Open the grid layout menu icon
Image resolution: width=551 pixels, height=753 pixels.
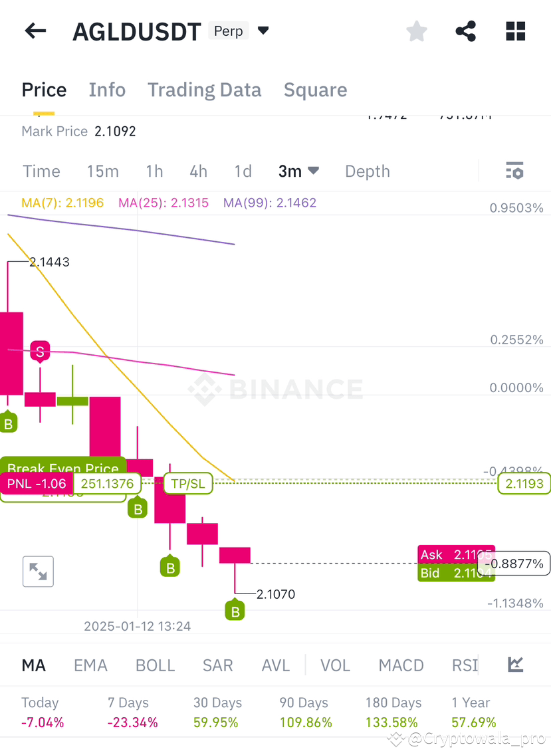pos(516,31)
